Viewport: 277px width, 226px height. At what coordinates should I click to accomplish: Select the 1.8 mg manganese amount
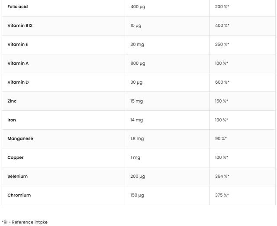[x=137, y=139]
